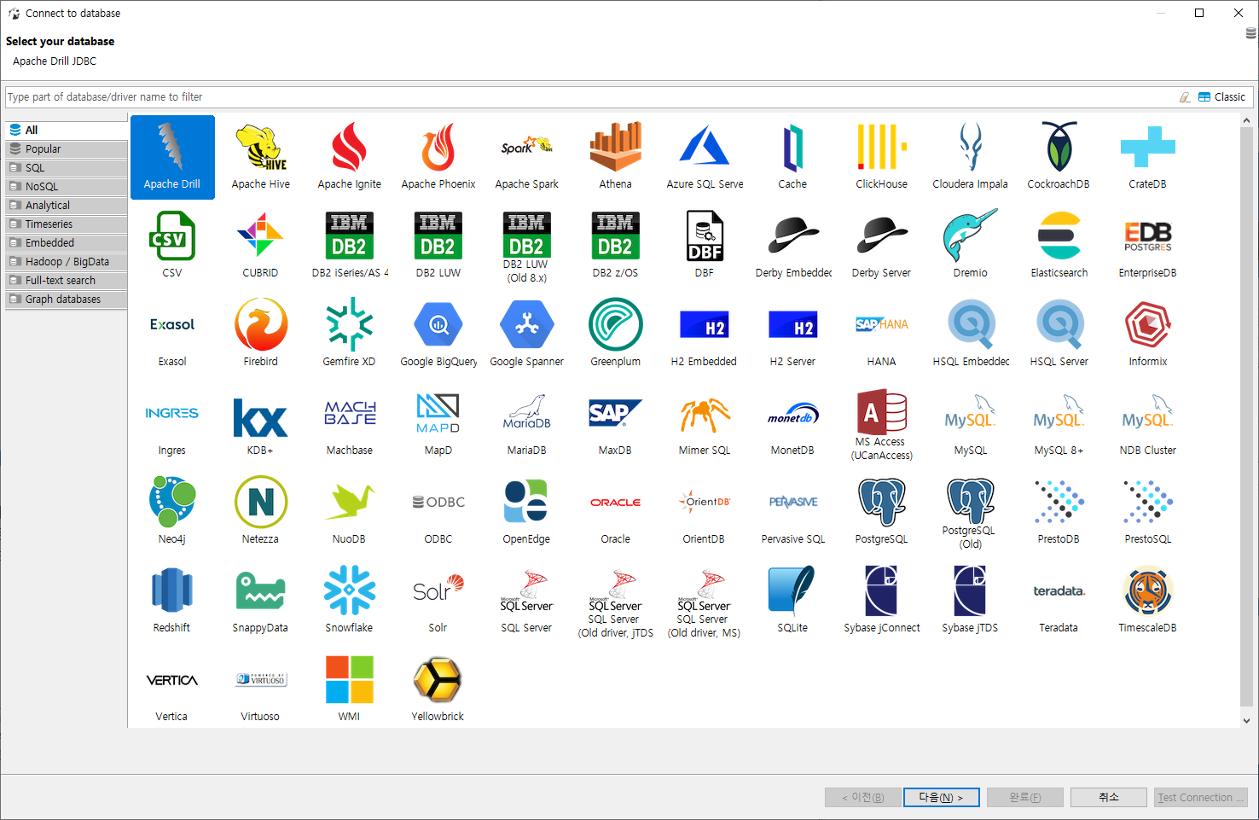Select the Teradata icon
Viewport: 1259px width, 820px height.
point(1059,590)
